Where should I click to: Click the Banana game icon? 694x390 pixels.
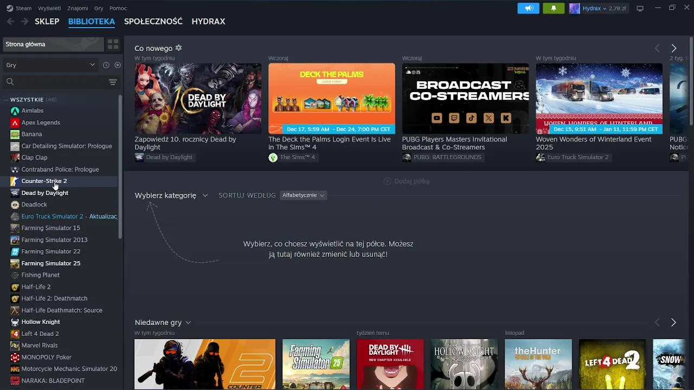(15, 134)
